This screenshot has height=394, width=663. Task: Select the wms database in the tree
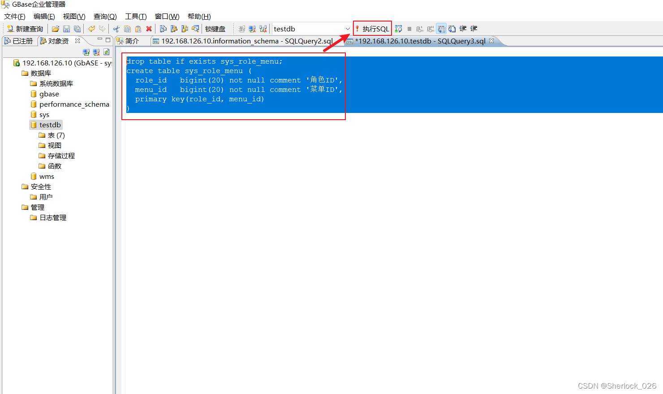coord(46,176)
